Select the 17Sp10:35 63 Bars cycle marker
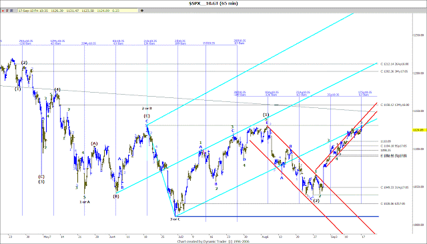This screenshot has height=244, width=427. click(365, 93)
